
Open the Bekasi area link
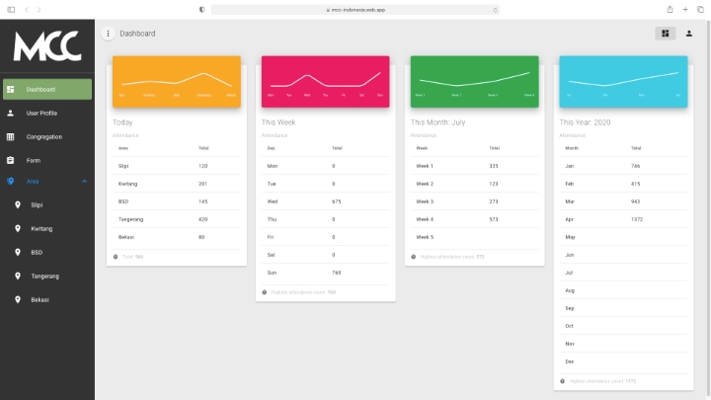47,299
